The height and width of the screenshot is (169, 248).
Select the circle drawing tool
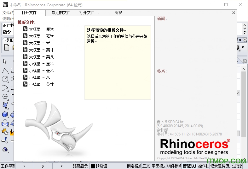[5, 79]
